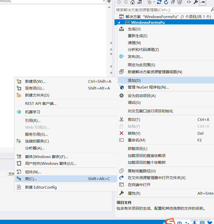
Task: Click the Switch Views Visual Studio icon
Action: tap(139, 2)
